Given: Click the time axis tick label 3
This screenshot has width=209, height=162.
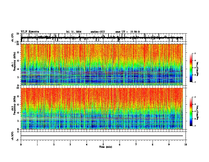Looking at the screenshot, I should click(x=70, y=145).
